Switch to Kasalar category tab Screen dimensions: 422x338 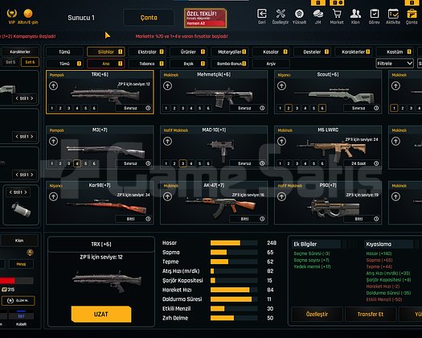[x=271, y=52]
